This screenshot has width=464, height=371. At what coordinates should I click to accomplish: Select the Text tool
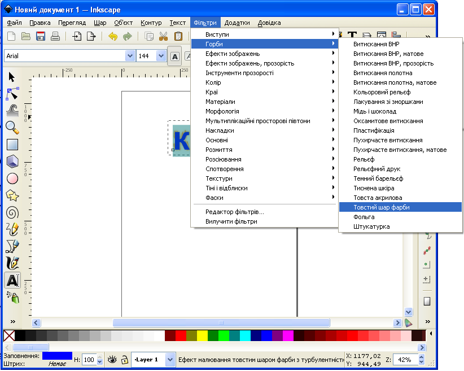(12, 280)
